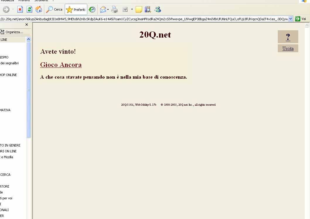The height and width of the screenshot is (219, 310).
Task: Click the page scrollbar up arrow
Action: 307,25
